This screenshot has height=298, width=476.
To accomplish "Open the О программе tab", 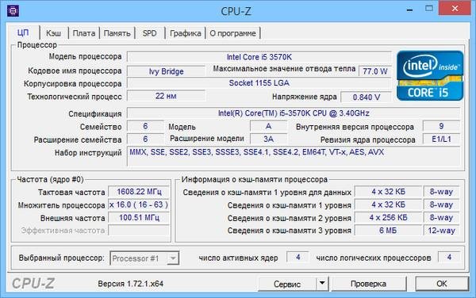I will [x=232, y=33].
